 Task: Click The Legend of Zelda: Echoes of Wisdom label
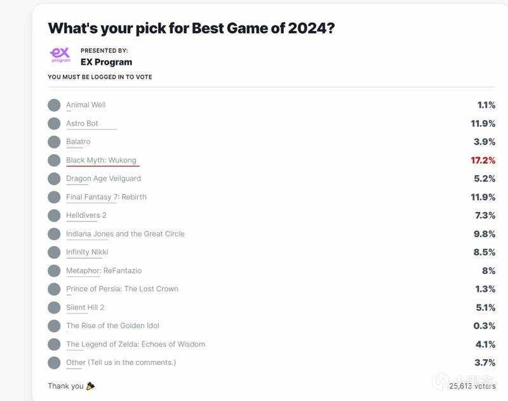(135, 344)
